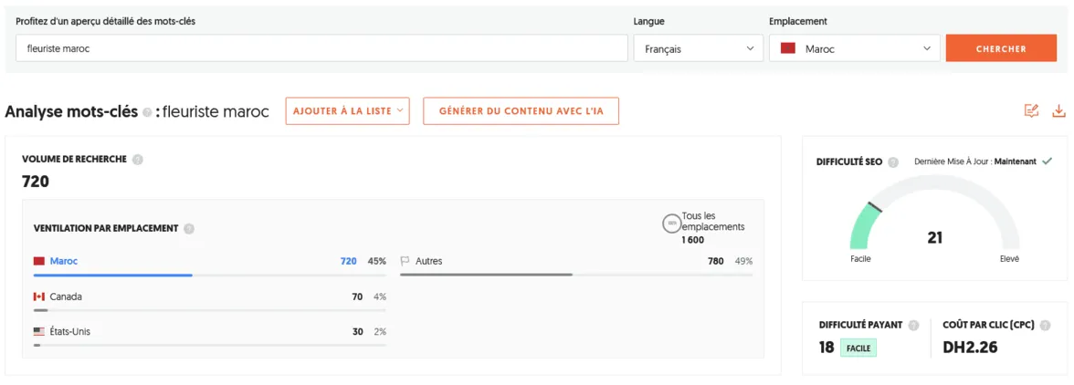Open the AJOUTER À LA LISTE dropdown
This screenshot has height=385, width=1074.
347,110
